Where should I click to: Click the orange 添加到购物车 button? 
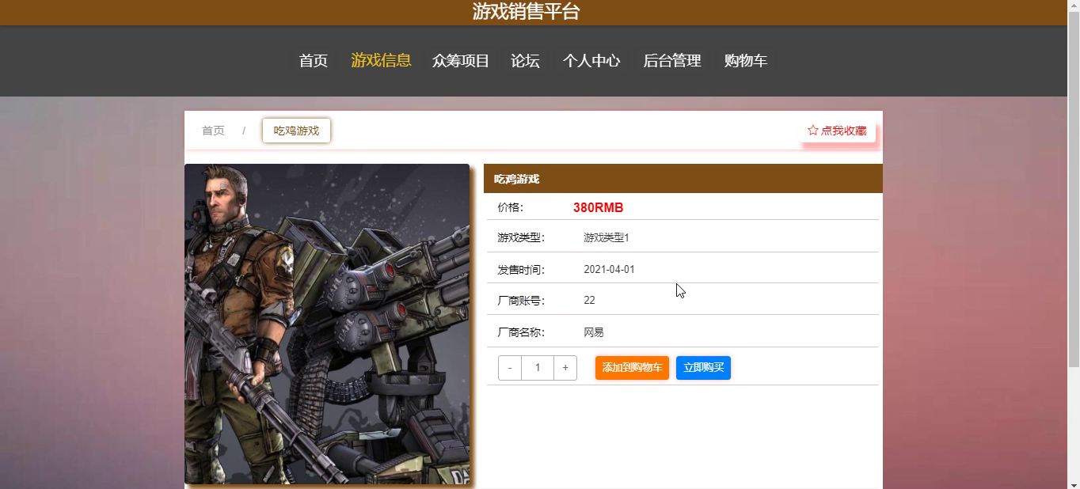[632, 368]
